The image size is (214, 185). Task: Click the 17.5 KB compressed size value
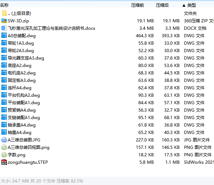pyautogui.click(x=172, y=155)
